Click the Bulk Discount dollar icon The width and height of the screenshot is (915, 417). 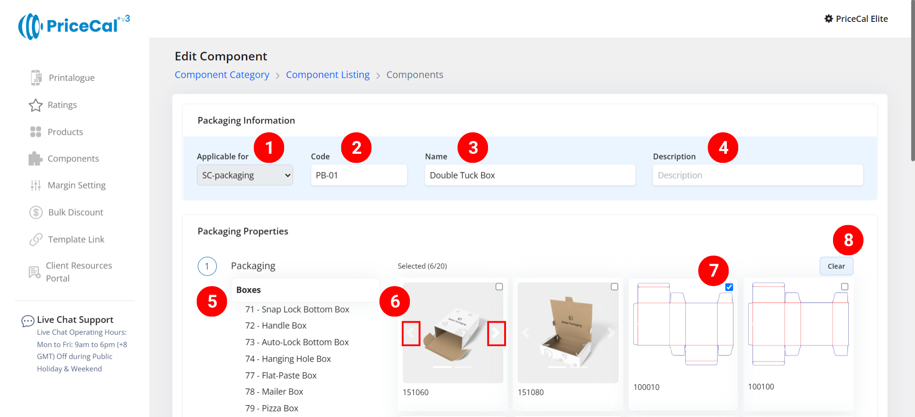(36, 212)
